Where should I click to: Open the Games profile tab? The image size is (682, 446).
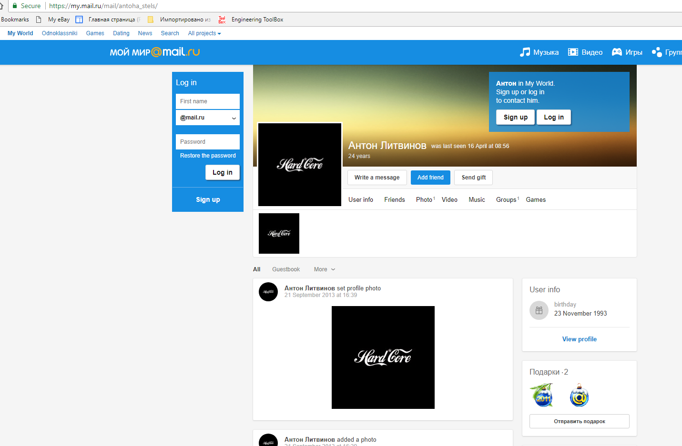pos(536,199)
